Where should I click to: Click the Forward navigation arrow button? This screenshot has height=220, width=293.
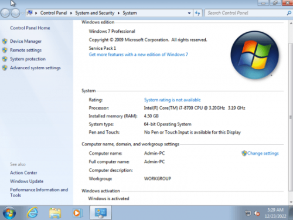[x=15, y=13]
